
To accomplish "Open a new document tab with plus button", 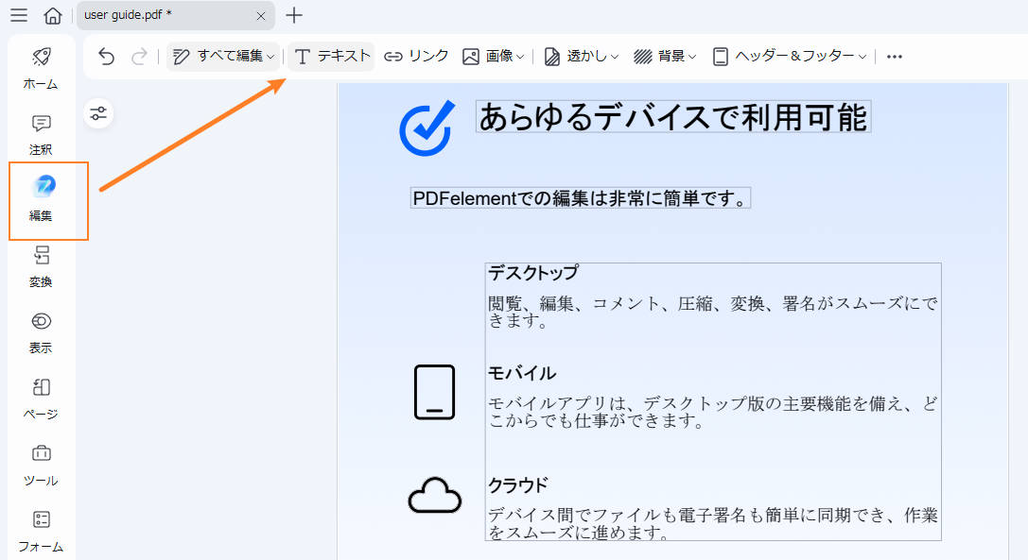I will [296, 16].
